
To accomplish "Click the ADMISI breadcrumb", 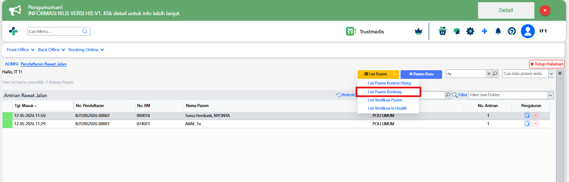I will (x=12, y=64).
